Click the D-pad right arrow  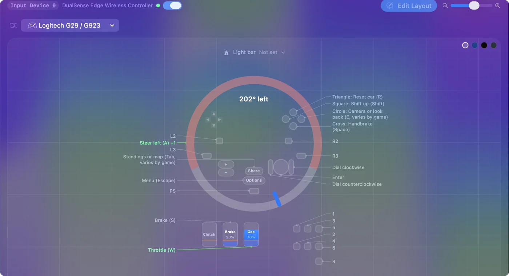(220, 120)
